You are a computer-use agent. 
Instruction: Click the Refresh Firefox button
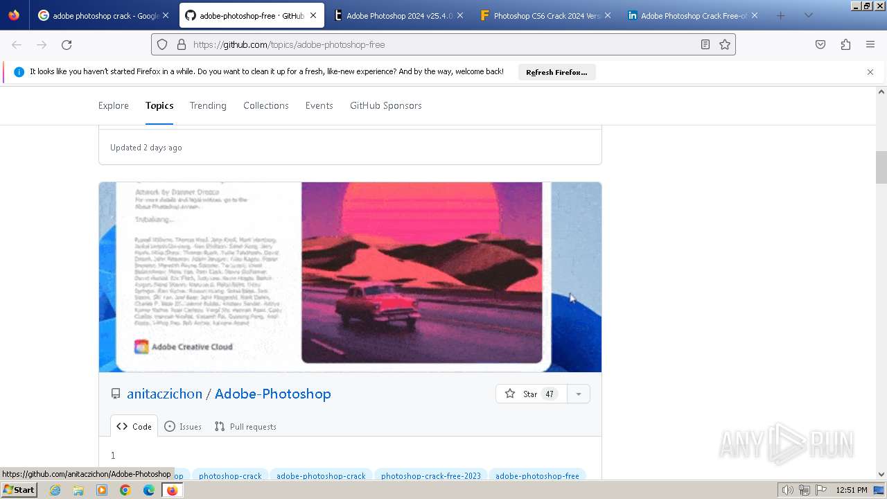[x=556, y=72]
